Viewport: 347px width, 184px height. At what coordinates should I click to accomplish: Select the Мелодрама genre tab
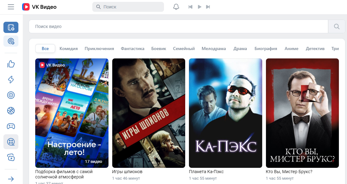[x=214, y=48]
